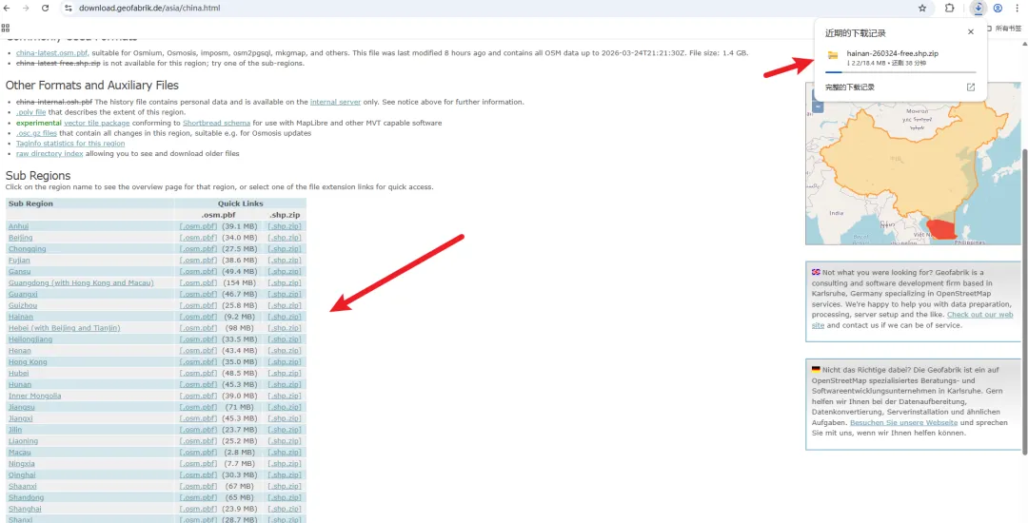Image resolution: width=1028 pixels, height=523 pixels.
Task: Open the Beijing sub region page
Action: pos(20,238)
